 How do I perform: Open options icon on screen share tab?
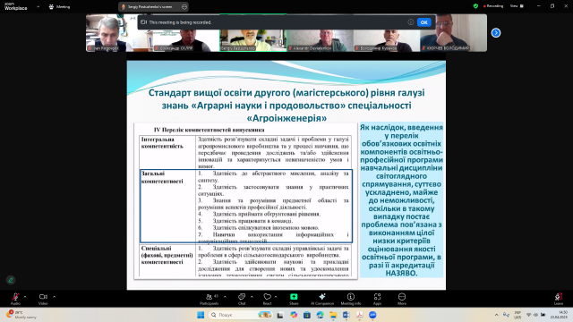click(x=184, y=6)
